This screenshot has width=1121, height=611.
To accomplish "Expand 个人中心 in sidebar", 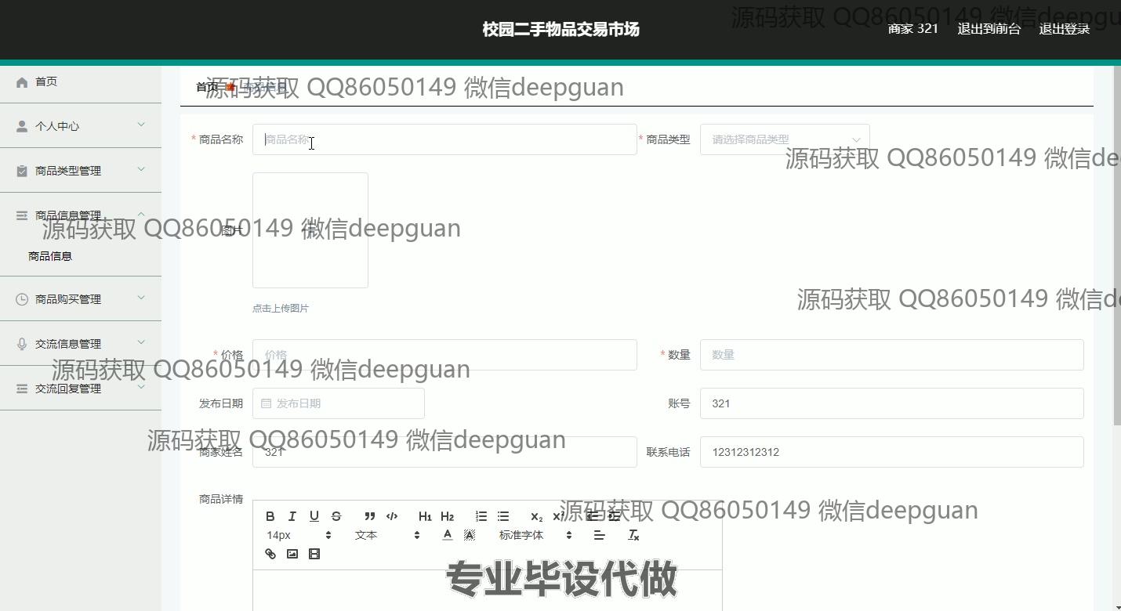I will 80,126.
